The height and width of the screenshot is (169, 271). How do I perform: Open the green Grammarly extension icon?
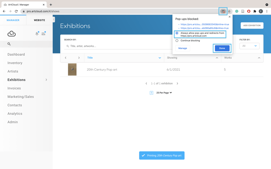(x=237, y=11)
